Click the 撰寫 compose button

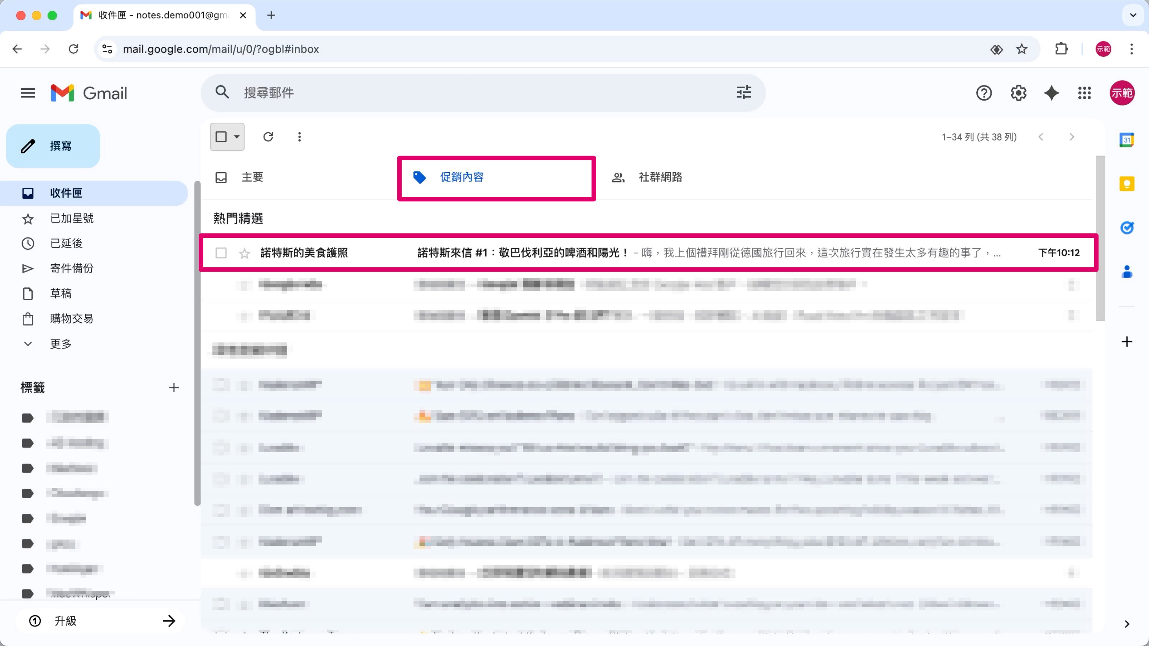click(x=53, y=146)
